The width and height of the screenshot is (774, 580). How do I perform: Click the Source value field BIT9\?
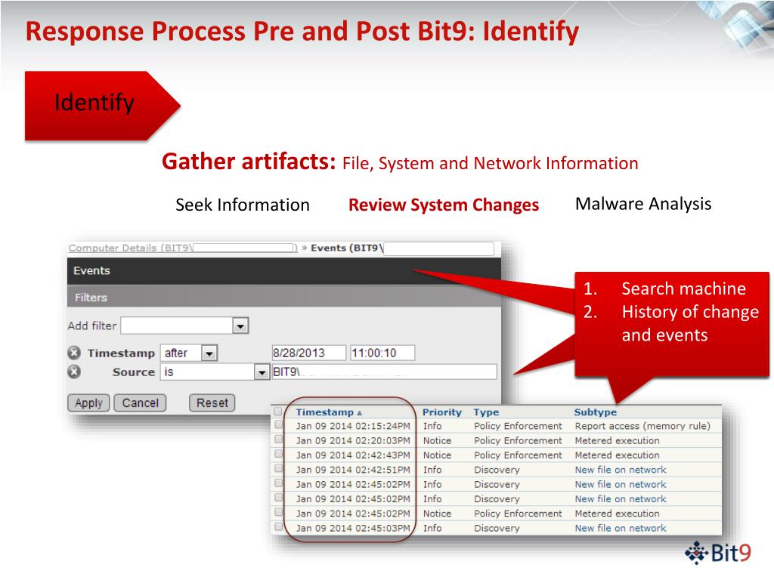click(384, 372)
